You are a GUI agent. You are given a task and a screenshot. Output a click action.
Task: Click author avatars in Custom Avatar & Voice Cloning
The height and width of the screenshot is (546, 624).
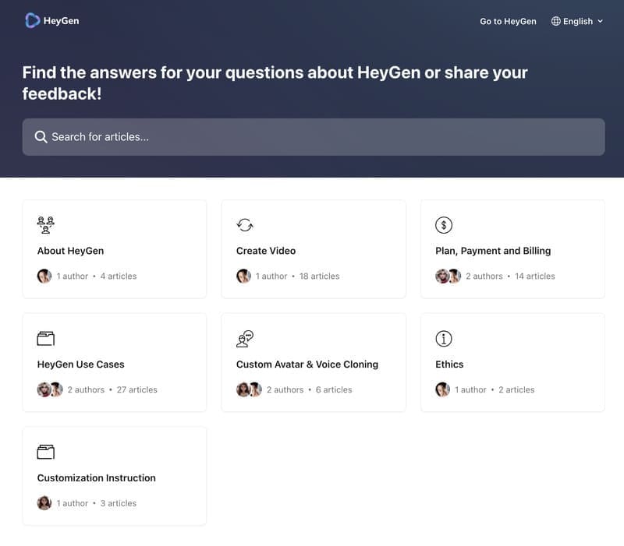tap(249, 389)
